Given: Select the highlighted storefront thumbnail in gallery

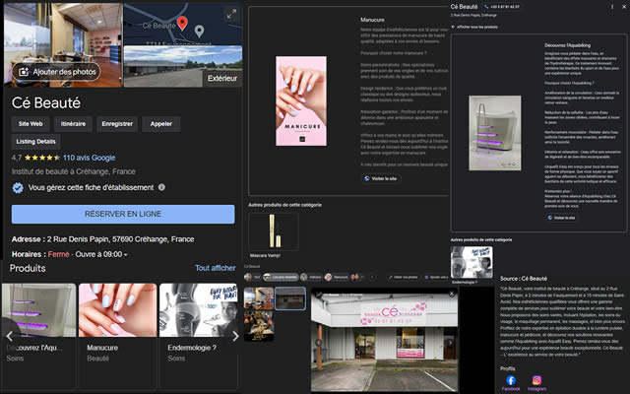Looking at the screenshot, I should pyautogui.click(x=290, y=298).
